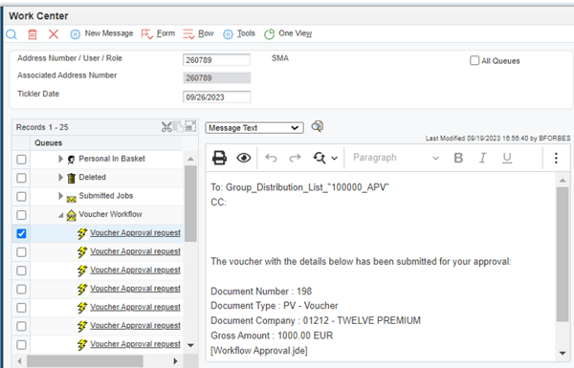Toggle Bold formatting
574x368 pixels.
(x=458, y=158)
